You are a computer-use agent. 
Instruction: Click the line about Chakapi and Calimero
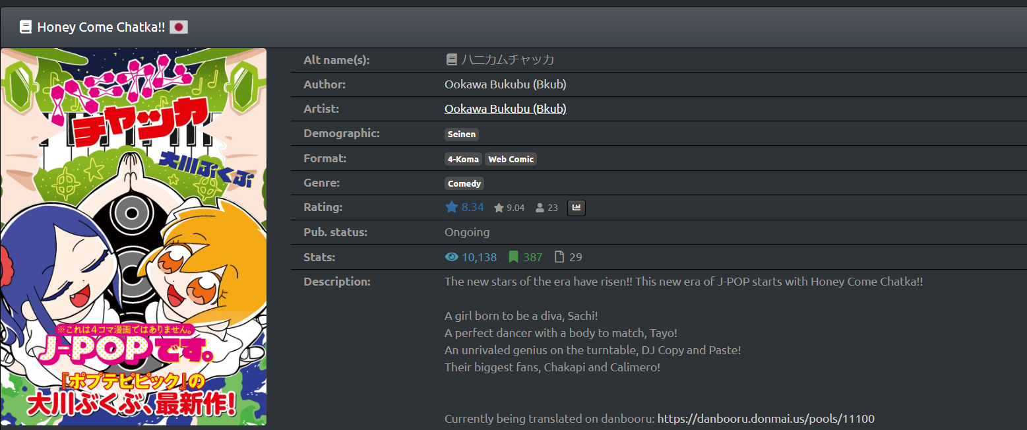point(552,367)
